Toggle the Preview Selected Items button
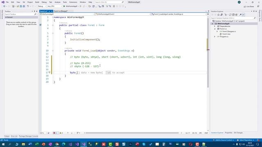The image size is (262, 147). point(244,15)
